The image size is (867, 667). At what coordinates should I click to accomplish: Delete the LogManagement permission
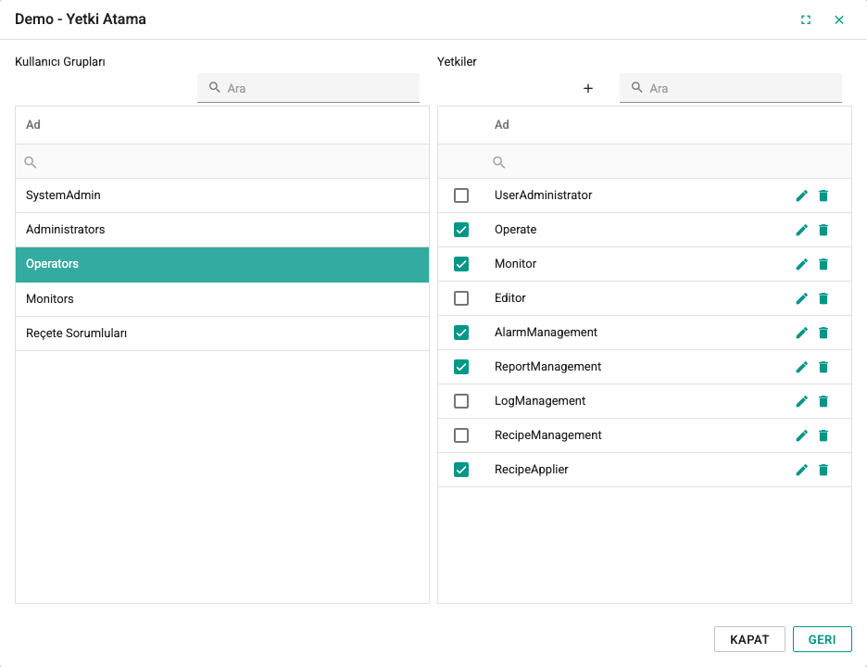click(x=823, y=401)
